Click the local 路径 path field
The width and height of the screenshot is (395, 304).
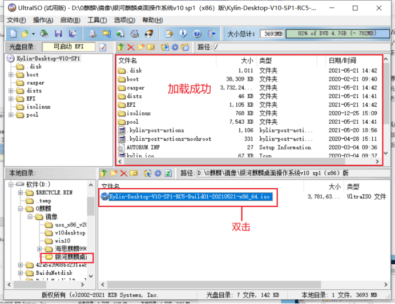(293, 173)
